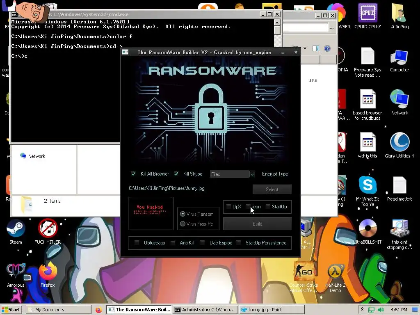Open Explorer views dropdown arrow
This screenshot has height=315, width=420.
tap(305, 48)
